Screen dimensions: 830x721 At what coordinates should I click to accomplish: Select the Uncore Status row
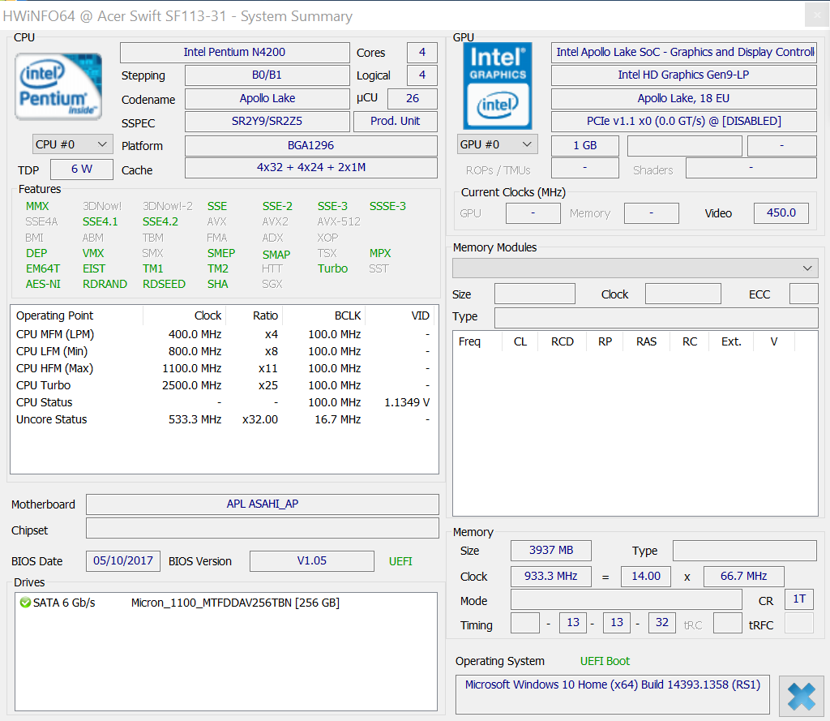224,419
